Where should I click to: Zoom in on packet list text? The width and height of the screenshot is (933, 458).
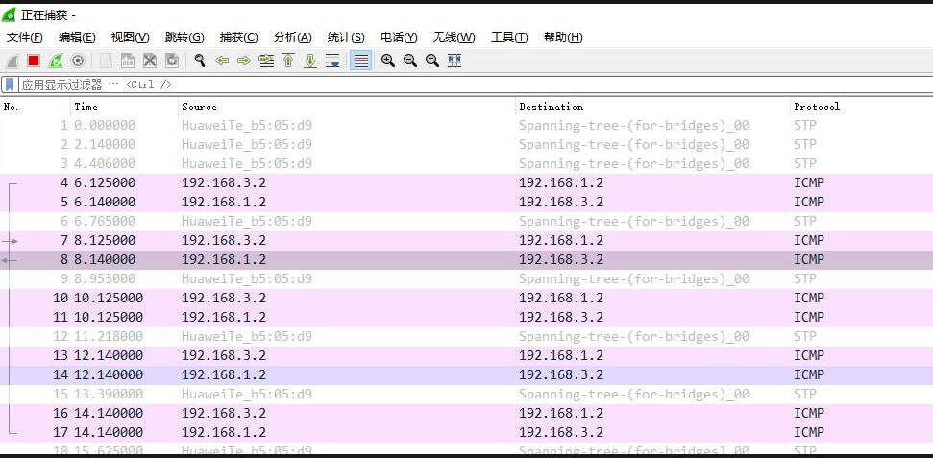[388, 60]
